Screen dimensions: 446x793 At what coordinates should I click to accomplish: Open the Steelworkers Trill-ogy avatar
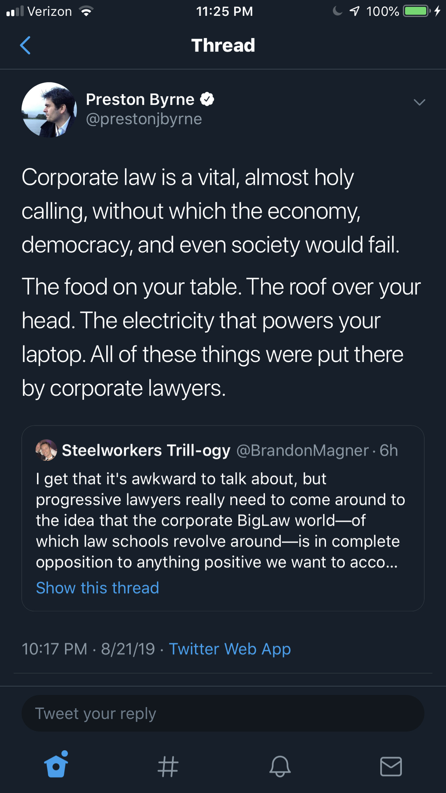pyautogui.click(x=46, y=450)
